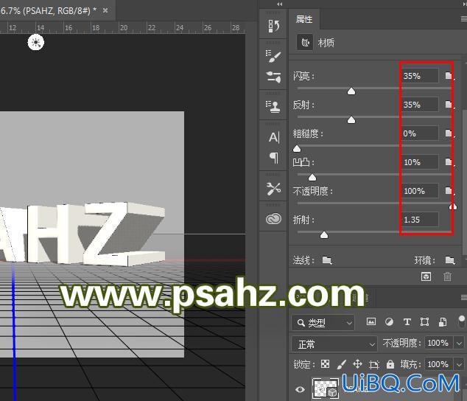The width and height of the screenshot is (467, 401).
Task: Open texture folder for 反射
Action: (449, 105)
